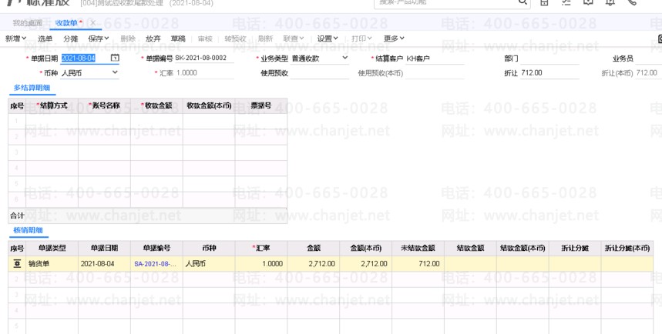Click 选单 in the toolbar
The image size is (662, 334).
[x=45, y=38]
